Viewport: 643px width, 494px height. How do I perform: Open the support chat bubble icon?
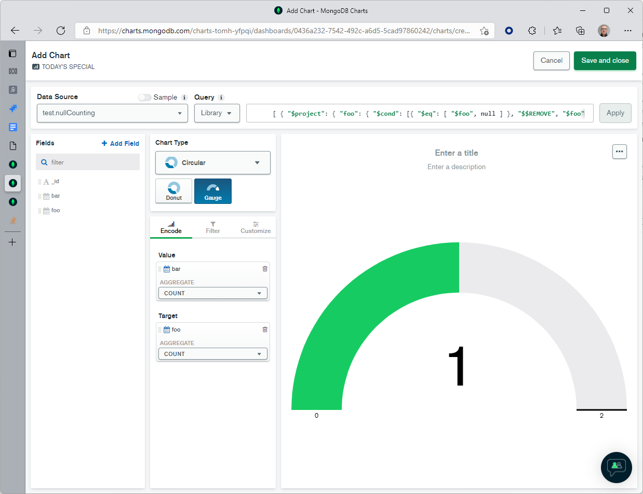(x=616, y=467)
